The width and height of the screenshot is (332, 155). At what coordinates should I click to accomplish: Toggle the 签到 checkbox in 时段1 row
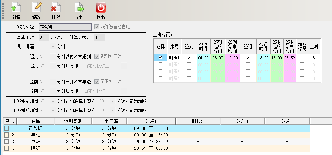pos(189,58)
